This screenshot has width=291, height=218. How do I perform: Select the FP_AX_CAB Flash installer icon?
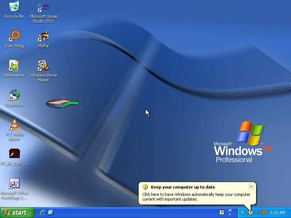tap(14, 157)
